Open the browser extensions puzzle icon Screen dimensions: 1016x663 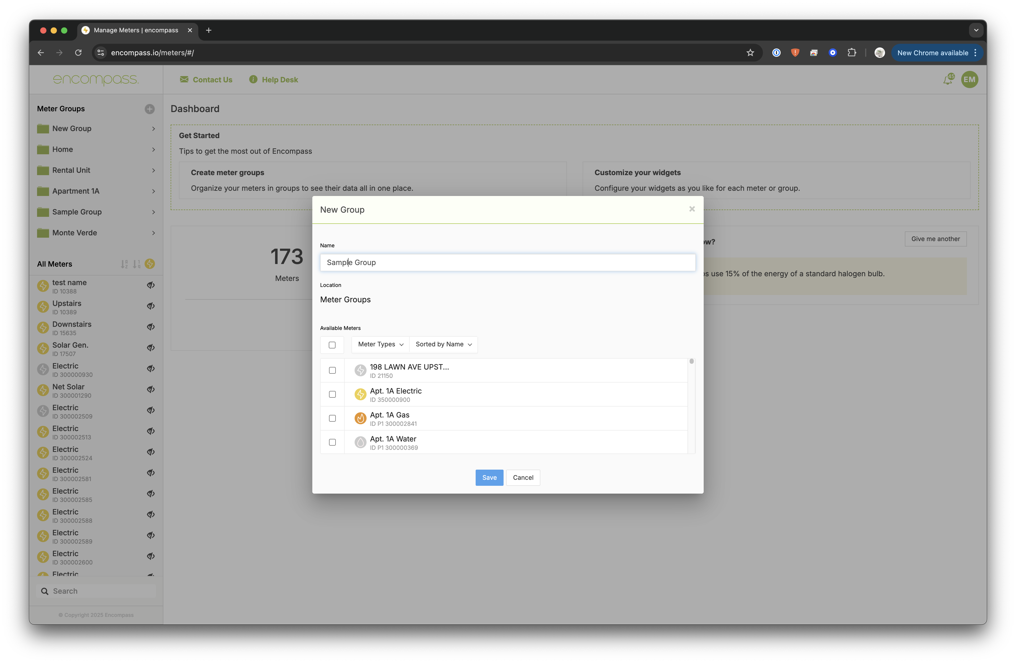(x=852, y=53)
